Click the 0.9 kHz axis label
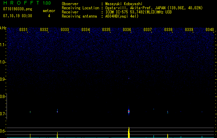Viewport: 217px width, 138px height. coord(3,79)
